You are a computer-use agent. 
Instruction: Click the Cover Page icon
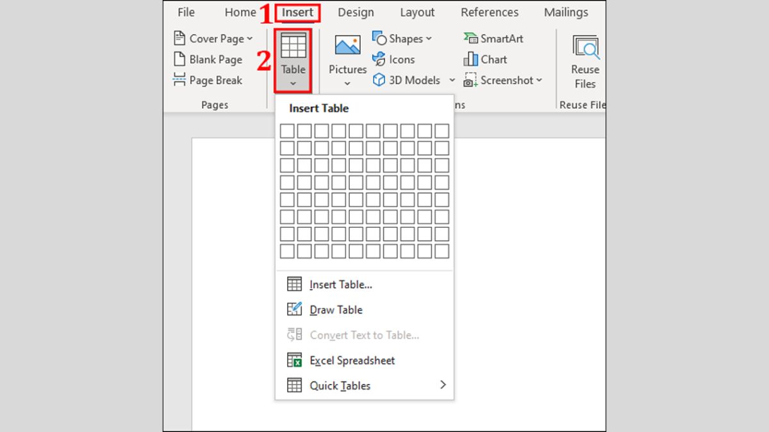pos(179,38)
